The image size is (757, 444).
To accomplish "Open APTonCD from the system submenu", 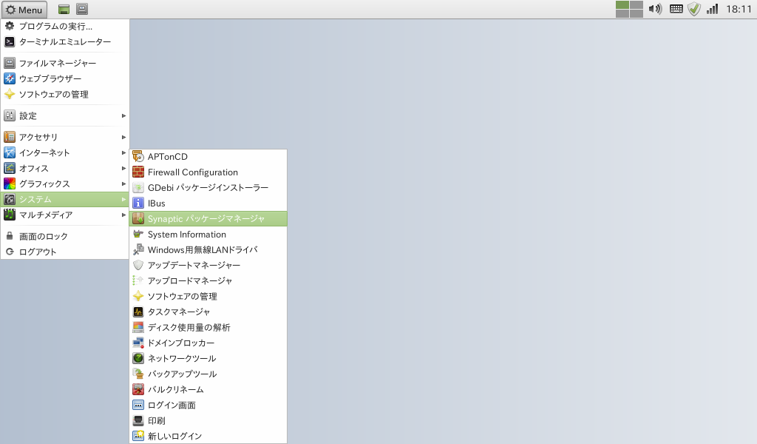I will [208, 157].
